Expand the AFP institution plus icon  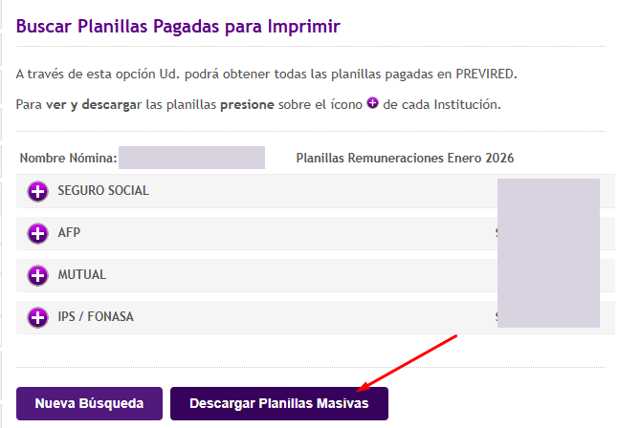(x=37, y=233)
